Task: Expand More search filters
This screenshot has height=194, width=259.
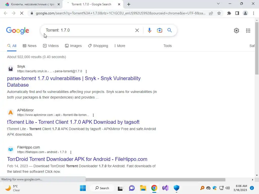Action: [x=120, y=46]
